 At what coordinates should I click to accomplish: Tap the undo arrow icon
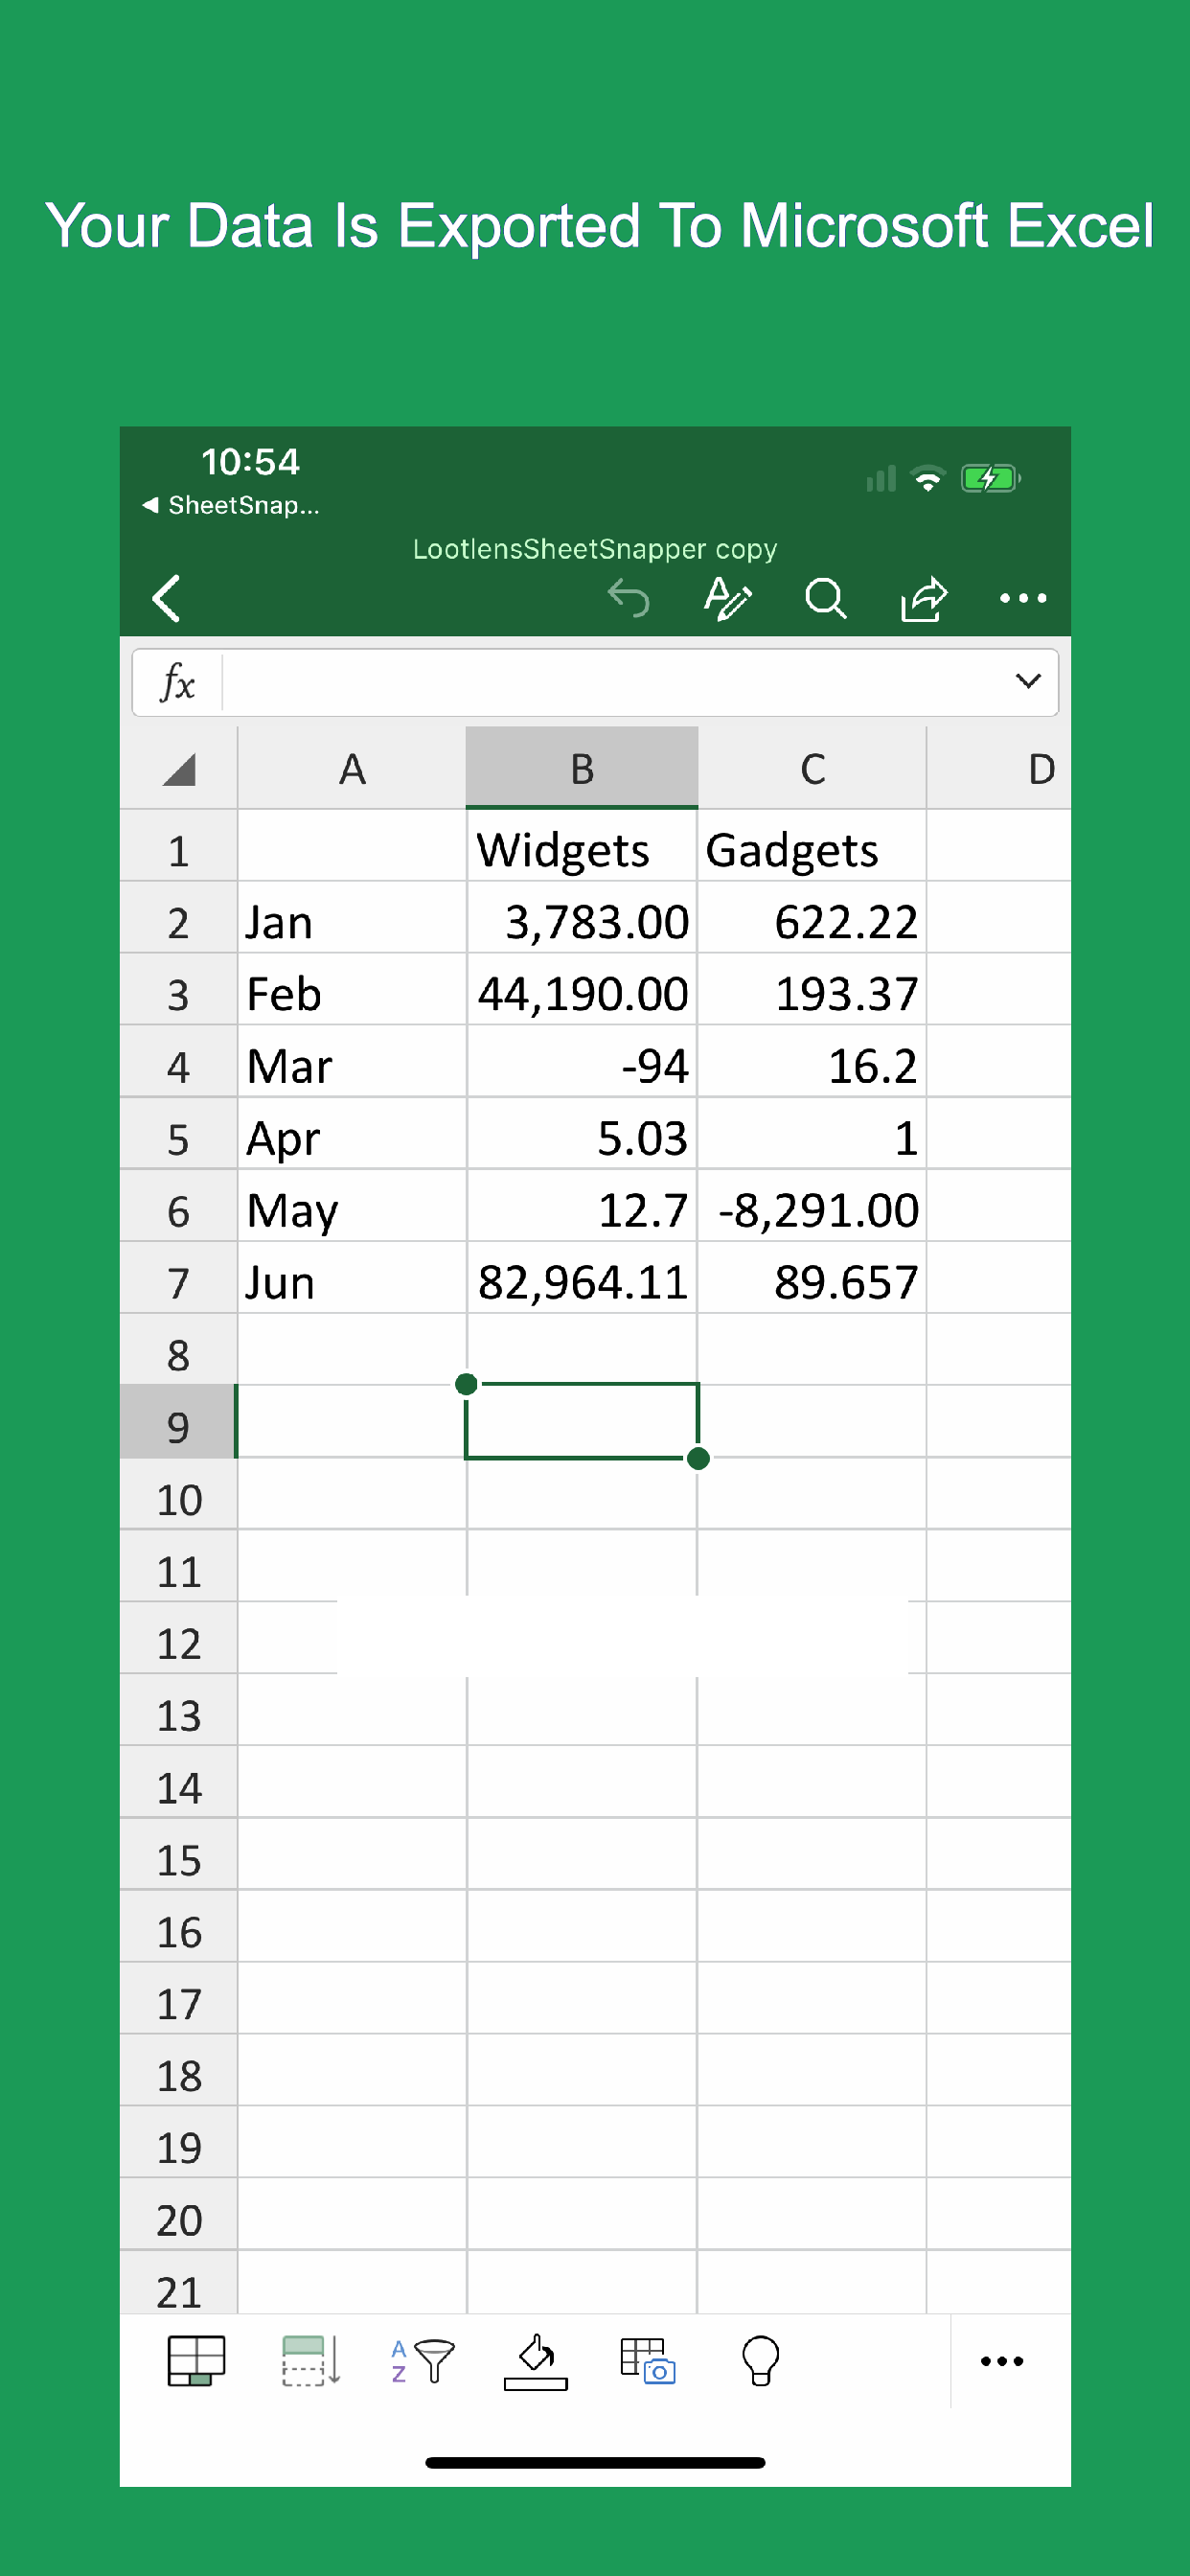(629, 599)
